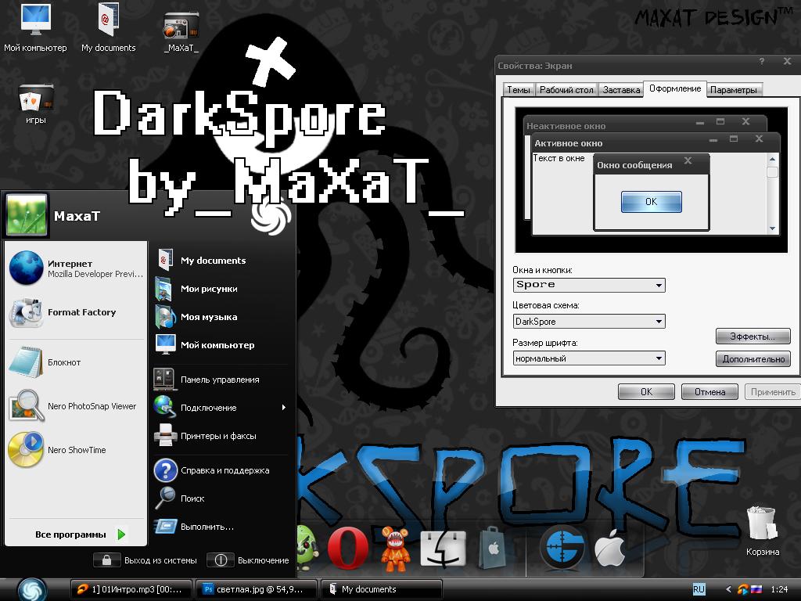The height and width of the screenshot is (601, 801).
Task: Click the Отмена button
Action: tap(709, 392)
